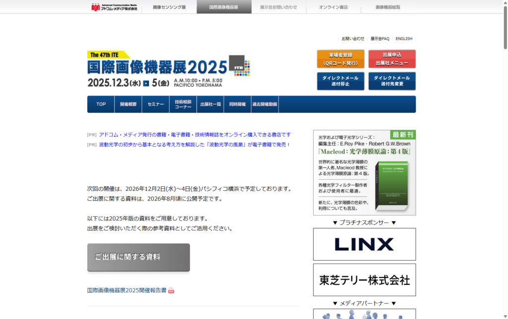Switch to ENGLISH language

click(x=403, y=39)
